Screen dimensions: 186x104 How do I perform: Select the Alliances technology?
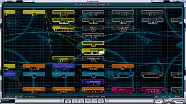click(93, 43)
